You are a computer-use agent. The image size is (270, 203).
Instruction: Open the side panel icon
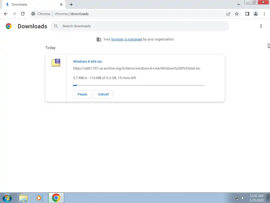point(247,14)
